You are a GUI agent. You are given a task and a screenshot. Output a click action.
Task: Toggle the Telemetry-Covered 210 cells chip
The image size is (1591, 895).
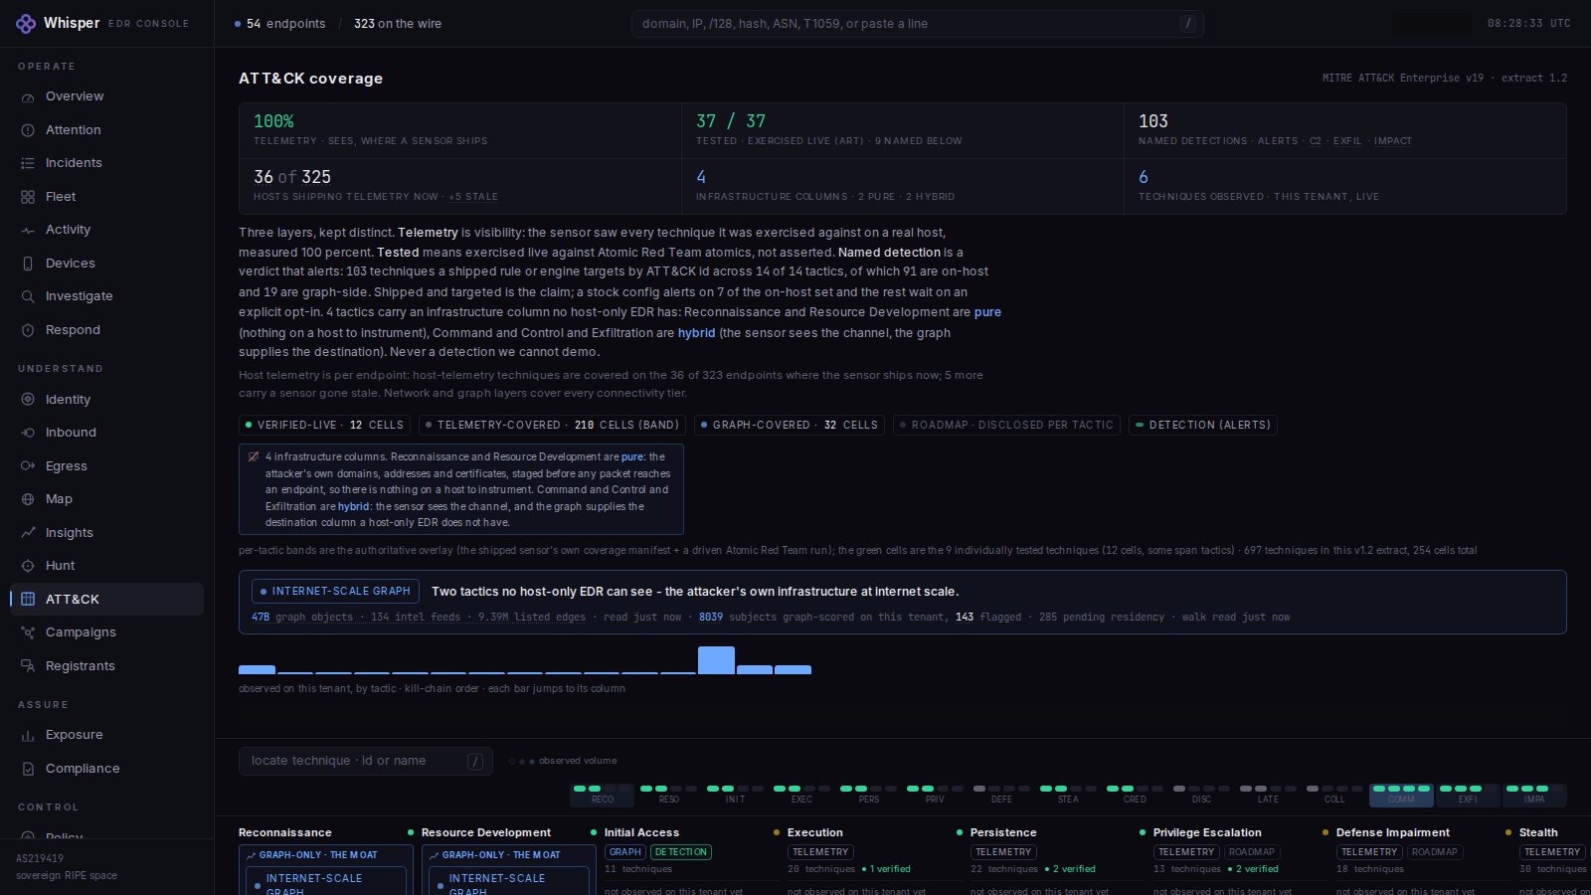[x=553, y=425]
